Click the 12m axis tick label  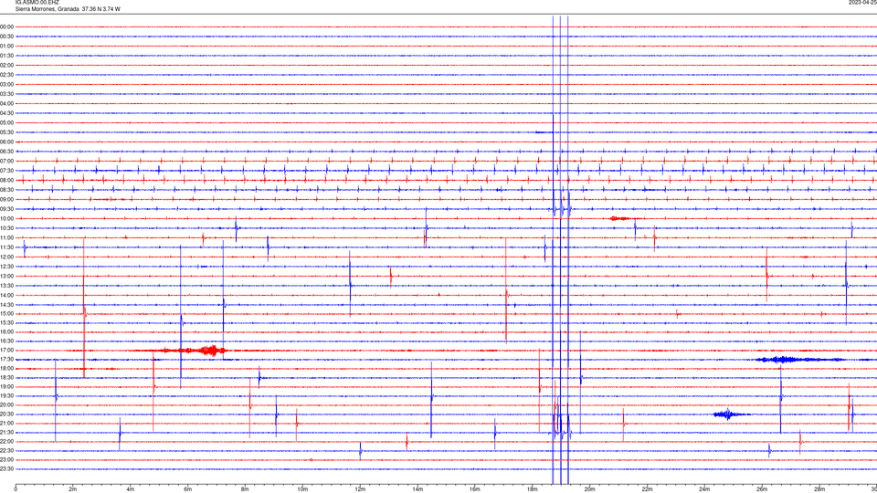360,489
